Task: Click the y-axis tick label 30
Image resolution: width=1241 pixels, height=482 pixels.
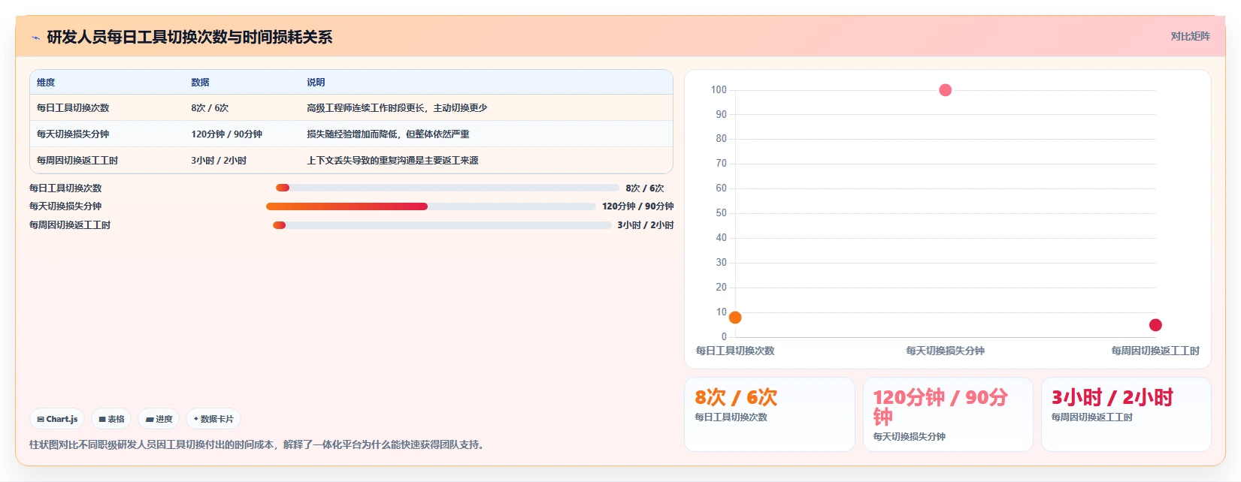Action: point(722,263)
